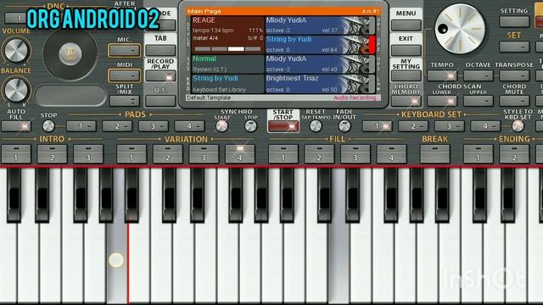
Task: Select the OCTAVE button
Action: point(479,75)
